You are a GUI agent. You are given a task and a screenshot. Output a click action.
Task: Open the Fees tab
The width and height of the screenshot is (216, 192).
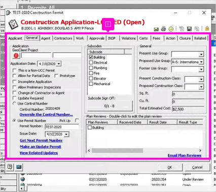[156, 38]
